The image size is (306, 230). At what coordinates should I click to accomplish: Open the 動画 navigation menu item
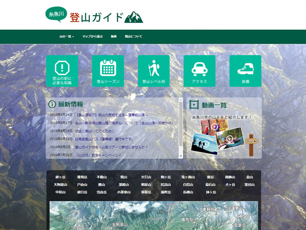click(x=114, y=37)
